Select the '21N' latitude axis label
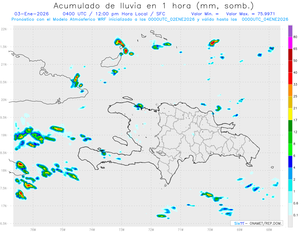 4,64
